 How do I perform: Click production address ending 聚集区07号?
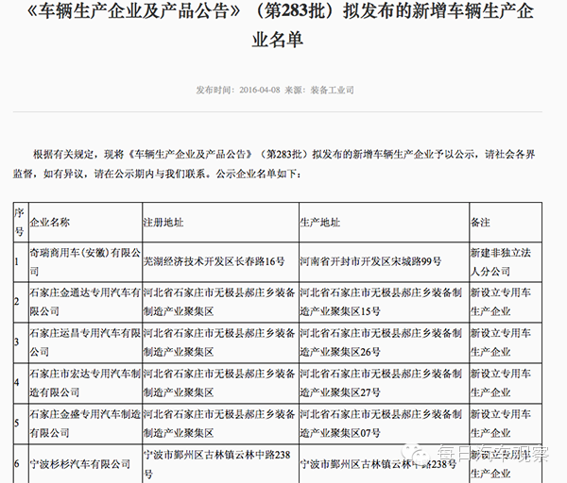pos(381,424)
